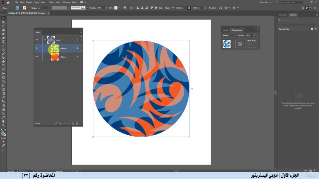Click the fill color swatch in control bar

click(x=17, y=8)
